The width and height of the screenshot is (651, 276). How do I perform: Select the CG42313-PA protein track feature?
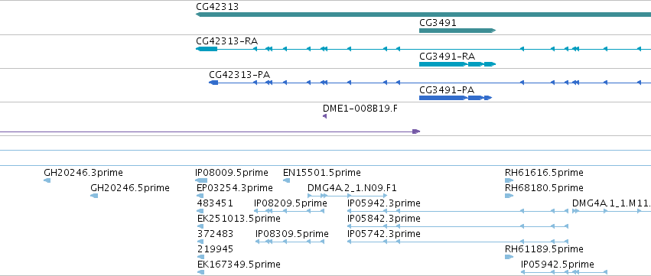coord(430,83)
